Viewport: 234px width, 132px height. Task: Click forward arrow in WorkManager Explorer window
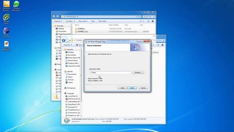coord(57,16)
